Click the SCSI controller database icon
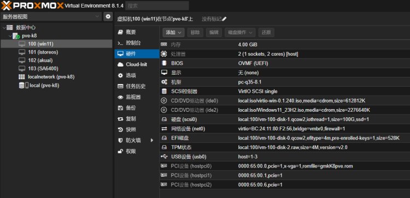410x198 pixels. pyautogui.click(x=164, y=91)
